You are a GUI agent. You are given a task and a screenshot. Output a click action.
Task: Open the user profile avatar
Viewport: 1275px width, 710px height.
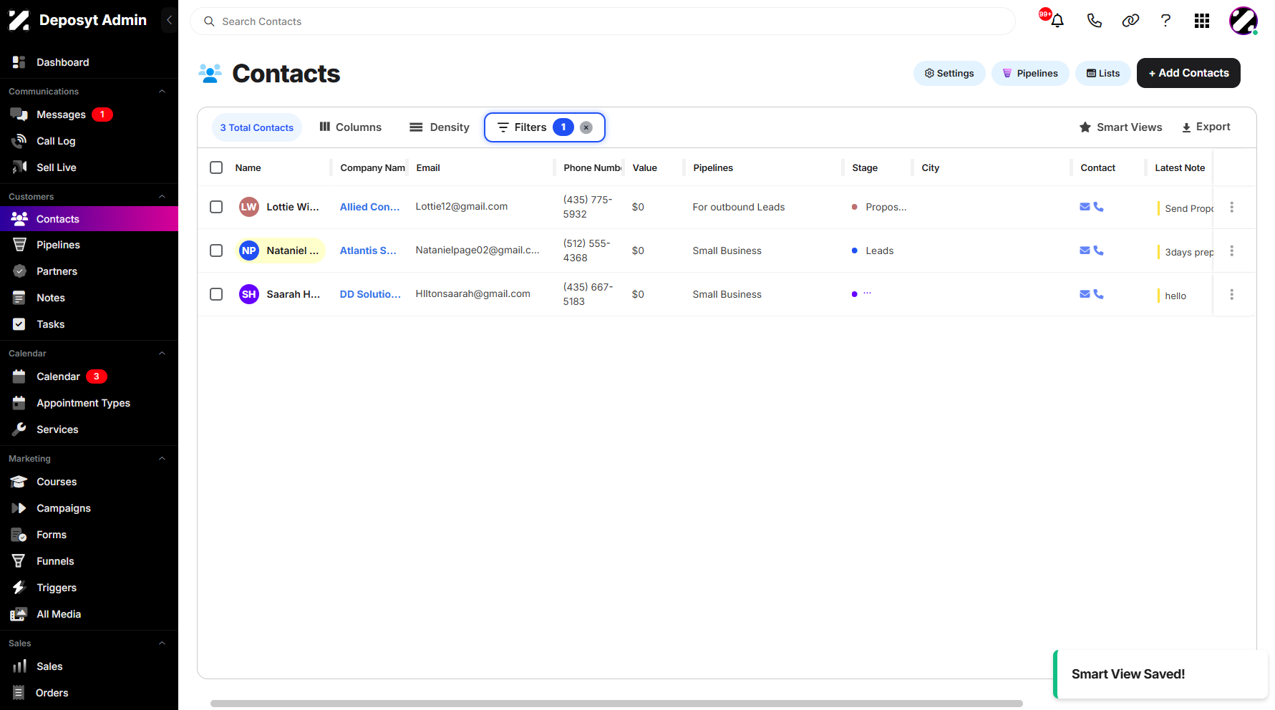coord(1244,21)
